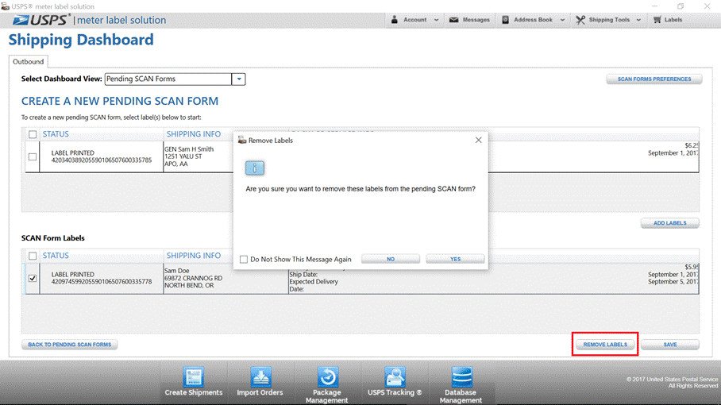The height and width of the screenshot is (405, 721).
Task: Select tracking number ending 335785
Action: (x=101, y=160)
